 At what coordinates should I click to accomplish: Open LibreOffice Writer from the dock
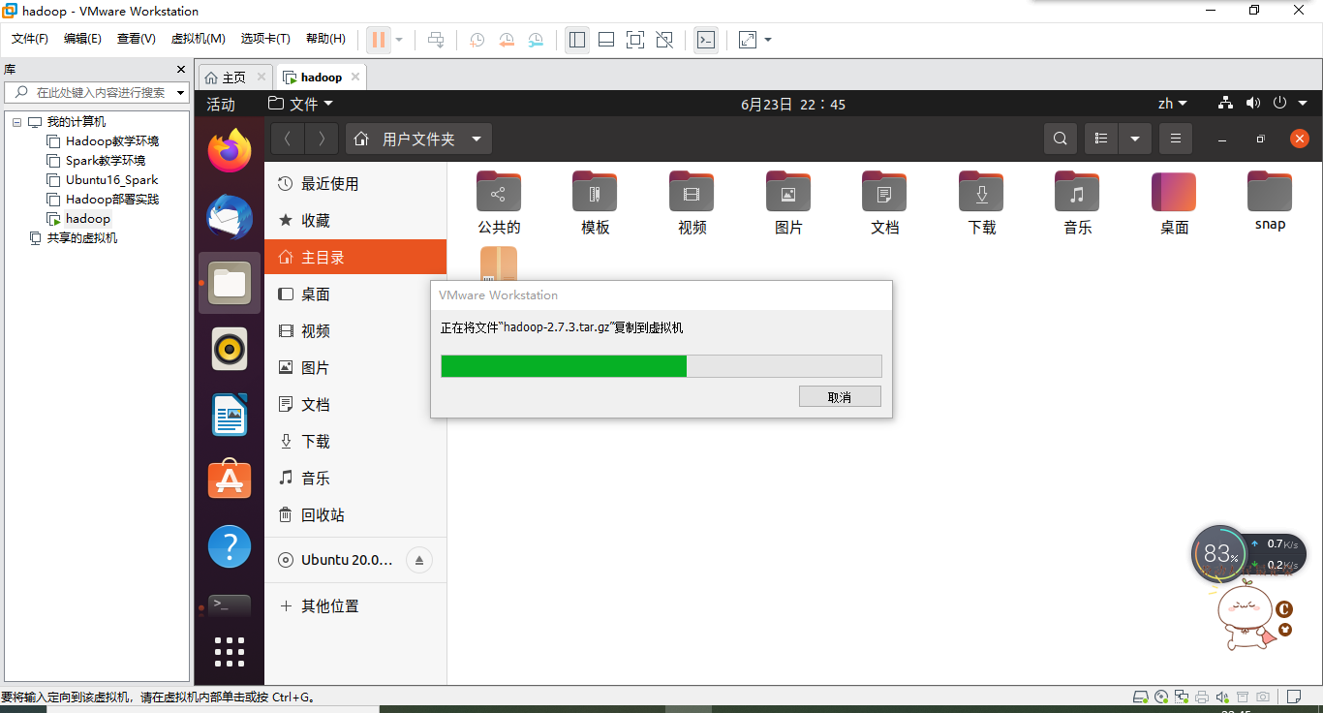[x=230, y=415]
